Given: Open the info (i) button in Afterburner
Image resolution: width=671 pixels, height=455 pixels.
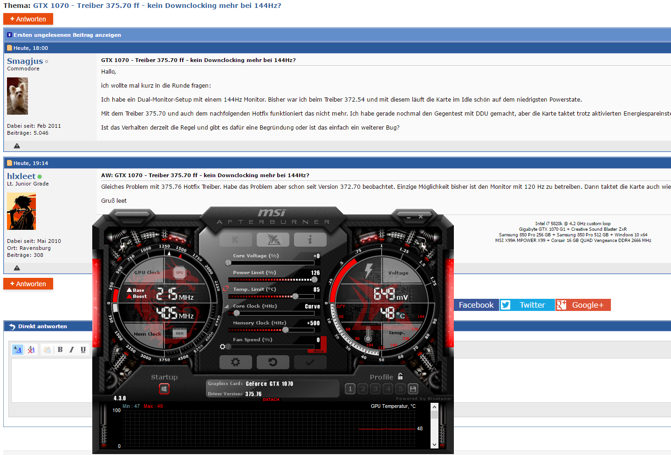Looking at the screenshot, I should tap(310, 240).
